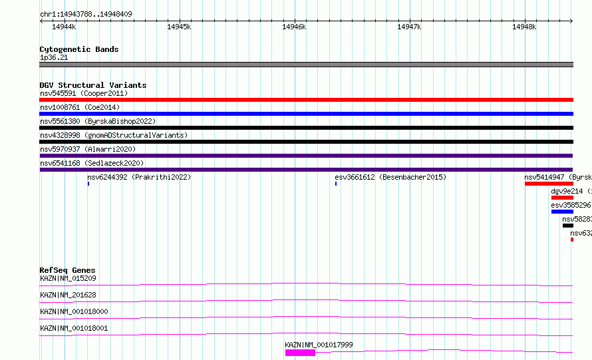
Task: Select the nsv4328998 gnomADStructuralVariants bar
Action: 306,142
